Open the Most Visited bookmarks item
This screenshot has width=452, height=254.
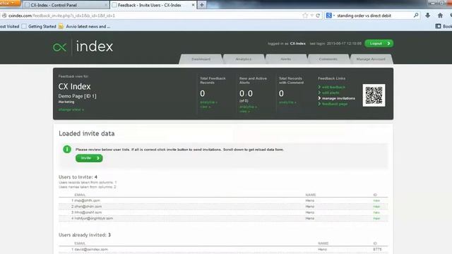(x=9, y=27)
